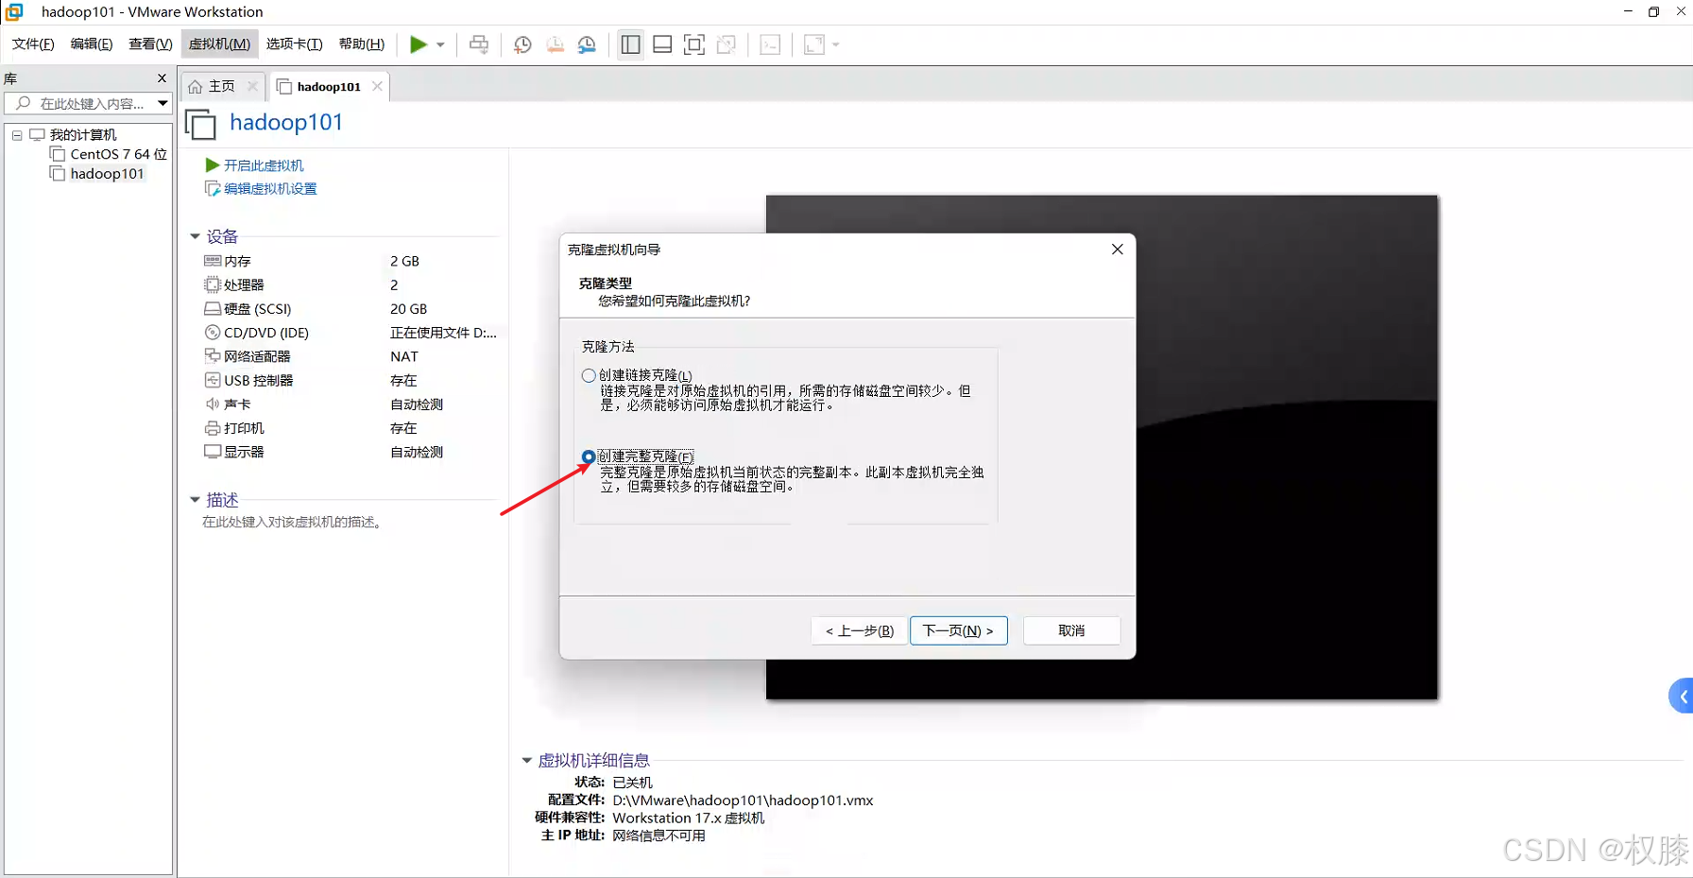Open the 选项卡(T) menu
1693x878 pixels.
294,44
